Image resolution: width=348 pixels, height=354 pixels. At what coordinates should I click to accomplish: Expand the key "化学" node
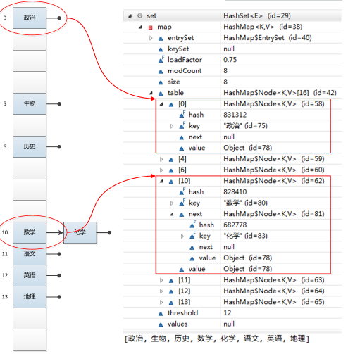pyautogui.click(x=182, y=236)
